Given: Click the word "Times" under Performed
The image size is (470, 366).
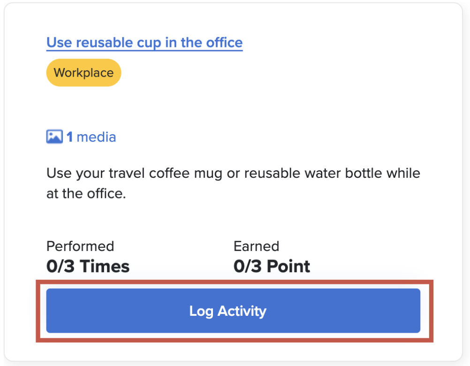Looking at the screenshot, I should pos(105,267).
